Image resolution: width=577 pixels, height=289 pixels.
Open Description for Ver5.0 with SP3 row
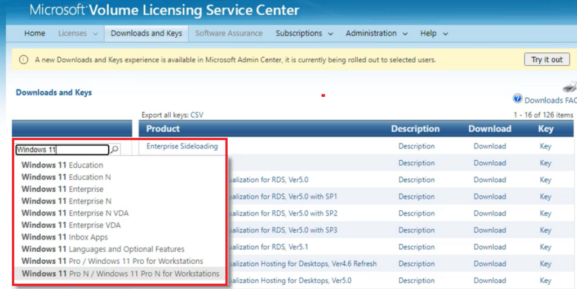(x=416, y=231)
